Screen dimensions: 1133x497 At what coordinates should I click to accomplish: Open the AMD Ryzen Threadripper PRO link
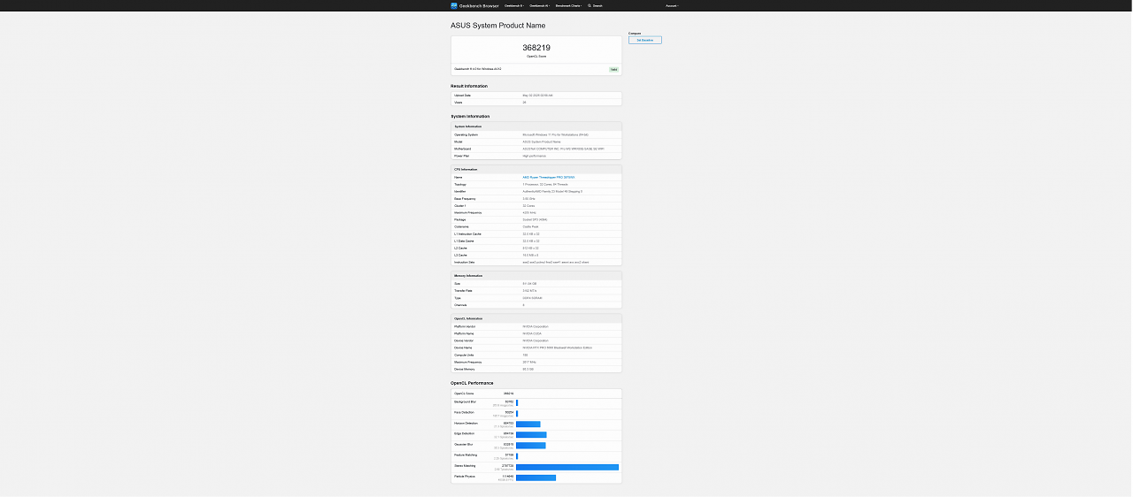pyautogui.click(x=549, y=177)
